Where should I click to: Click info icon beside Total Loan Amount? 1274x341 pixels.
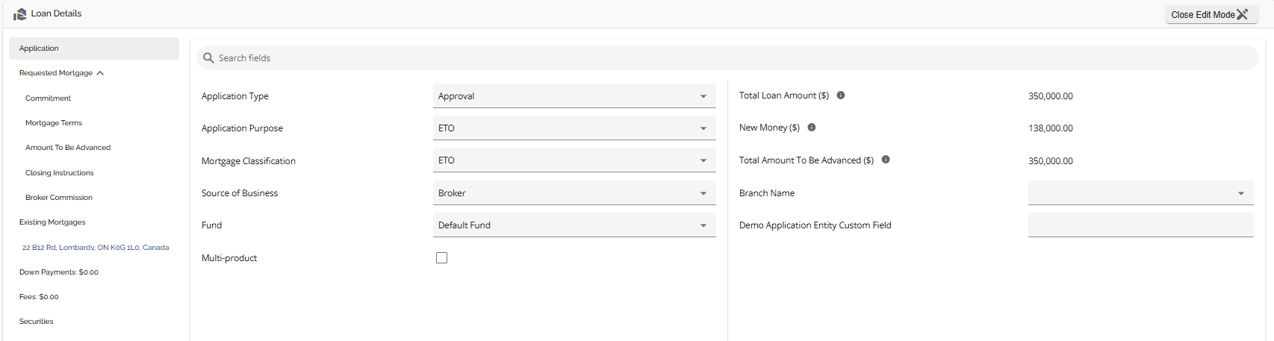pyautogui.click(x=841, y=96)
